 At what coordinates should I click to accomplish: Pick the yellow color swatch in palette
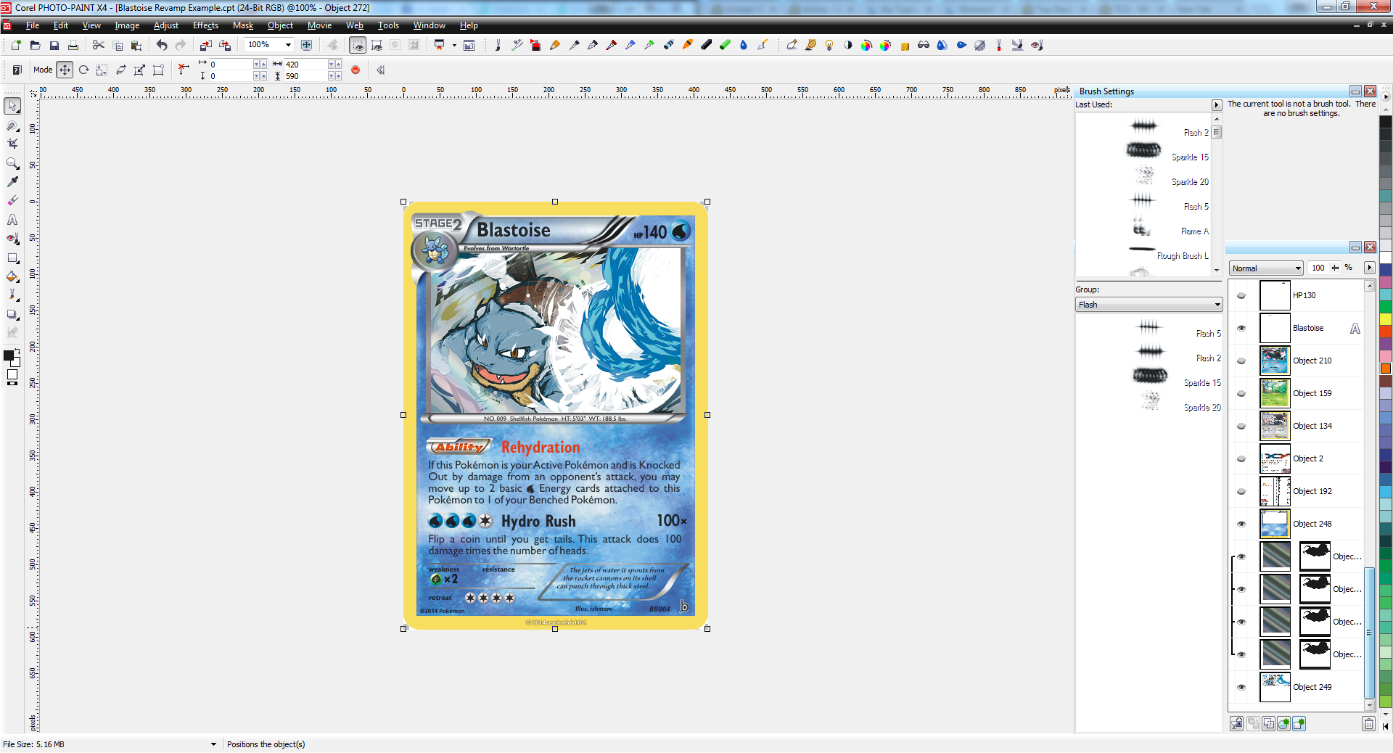(x=1386, y=319)
